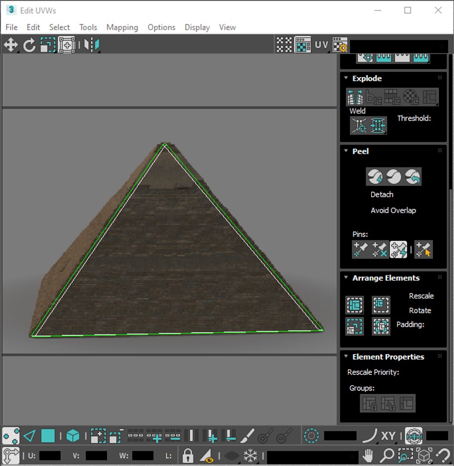Click the Target Weld icon

[x=359, y=126]
